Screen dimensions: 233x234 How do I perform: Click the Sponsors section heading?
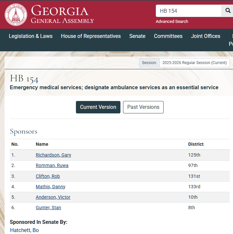(24, 132)
